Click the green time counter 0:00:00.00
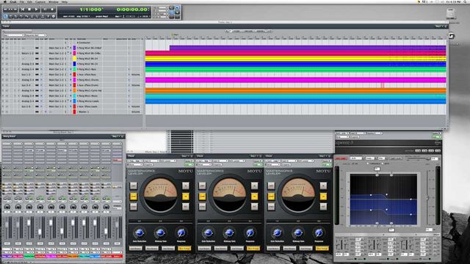Image resolution: width=470 pixels, height=264 pixels. point(133,10)
